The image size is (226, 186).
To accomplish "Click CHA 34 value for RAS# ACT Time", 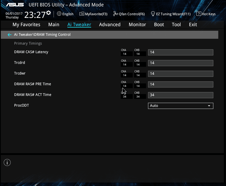I will click(125, 97).
